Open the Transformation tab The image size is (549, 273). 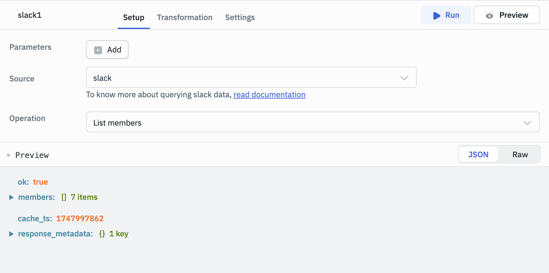click(x=185, y=17)
